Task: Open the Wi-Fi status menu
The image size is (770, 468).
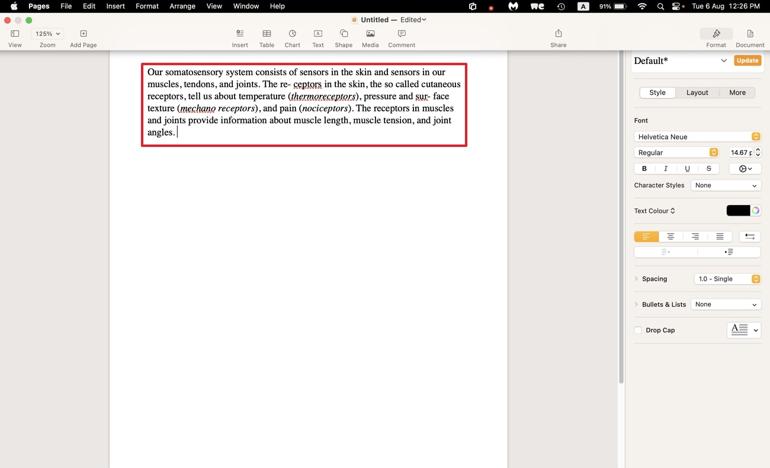Action: [x=642, y=6]
